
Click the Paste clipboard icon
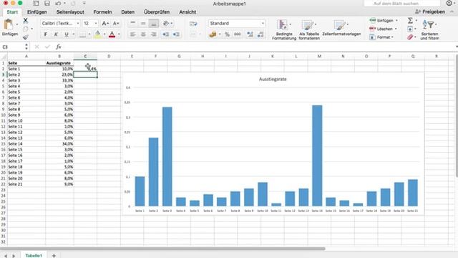pyautogui.click(x=8, y=24)
